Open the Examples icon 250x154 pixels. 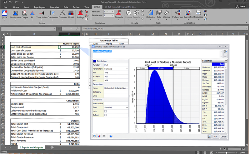click(188, 14)
